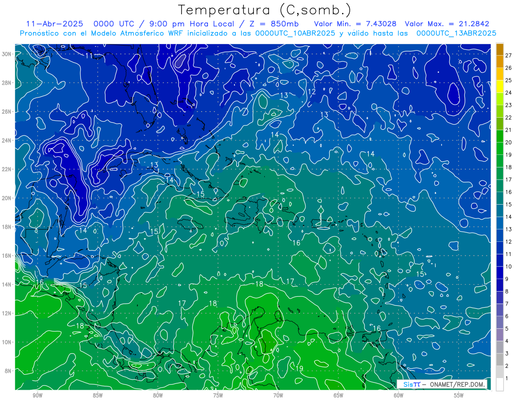Image resolution: width=520 pixels, height=401 pixels.
Task: Click color scale label 25
Action: pos(509,80)
